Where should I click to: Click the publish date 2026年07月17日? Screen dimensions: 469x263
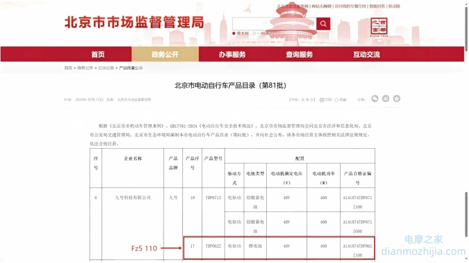pyautogui.click(x=89, y=100)
